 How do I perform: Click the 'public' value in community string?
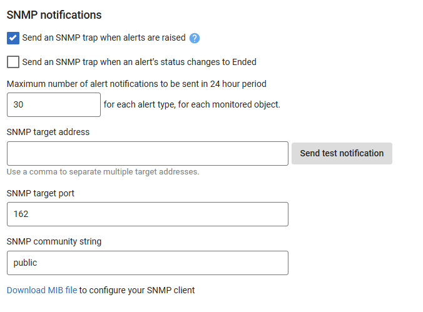(26, 263)
